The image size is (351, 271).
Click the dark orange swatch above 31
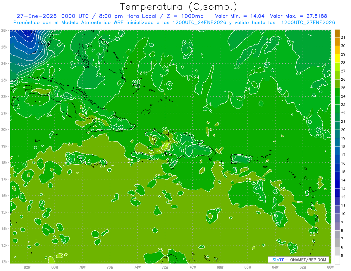pyautogui.click(x=337, y=33)
